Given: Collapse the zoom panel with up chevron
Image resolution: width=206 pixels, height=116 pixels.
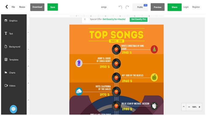Looking at the screenshot, I should (184, 107).
